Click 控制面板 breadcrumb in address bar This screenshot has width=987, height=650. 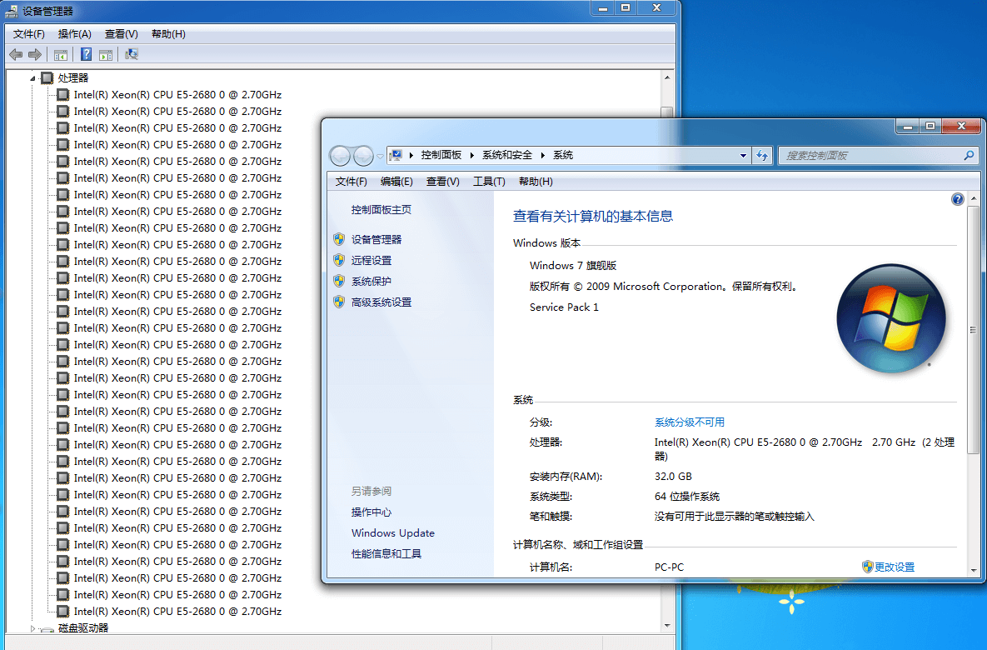[x=441, y=155]
